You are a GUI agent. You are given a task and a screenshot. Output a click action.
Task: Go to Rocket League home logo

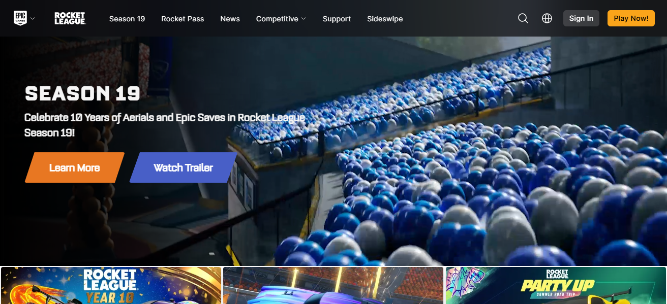pos(70,18)
